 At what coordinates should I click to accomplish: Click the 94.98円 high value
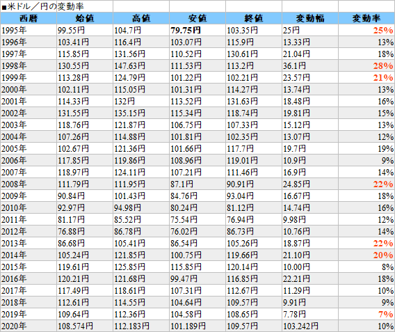click(127, 208)
